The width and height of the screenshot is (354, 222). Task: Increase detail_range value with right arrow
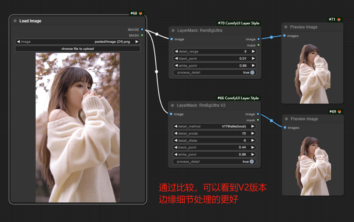pyautogui.click(x=253, y=52)
